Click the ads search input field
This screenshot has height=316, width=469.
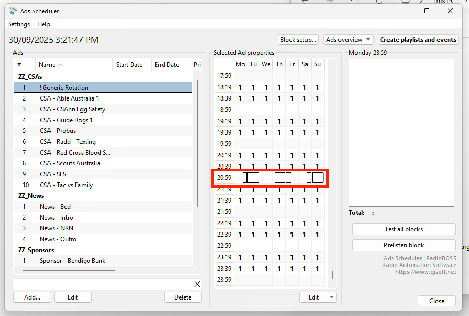(x=102, y=284)
